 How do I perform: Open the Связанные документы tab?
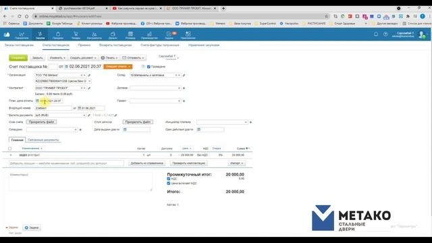(43, 140)
